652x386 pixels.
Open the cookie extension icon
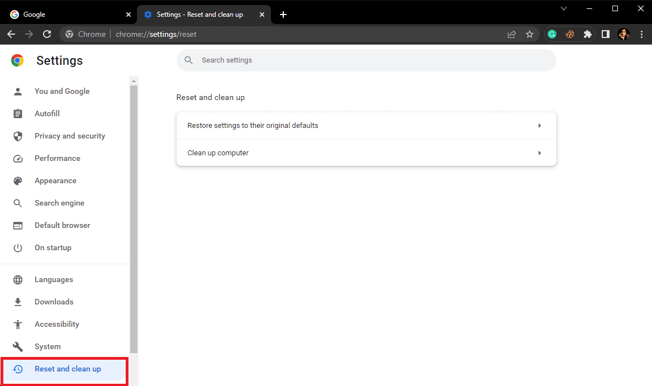570,34
